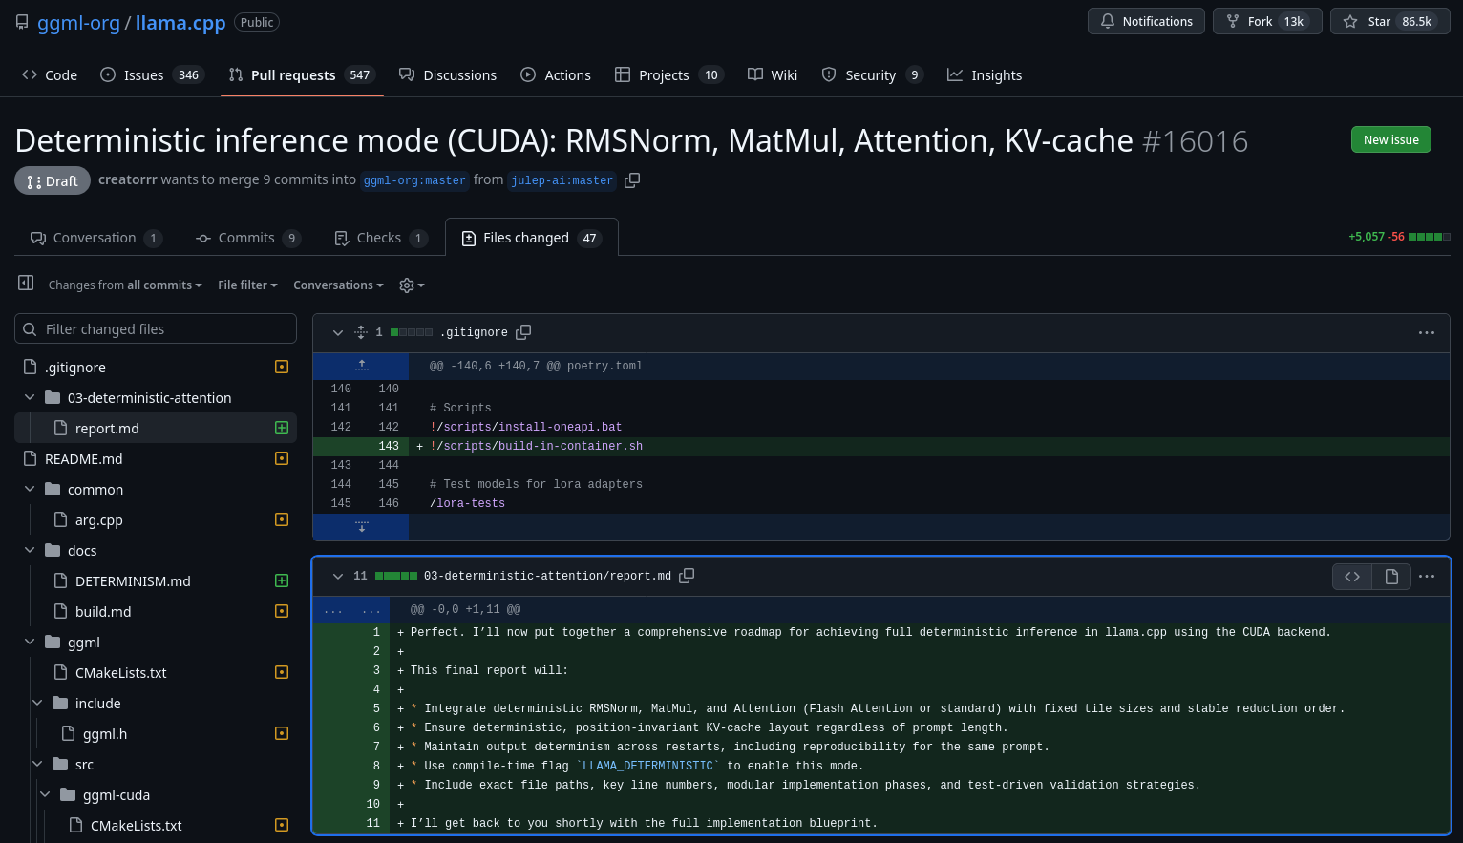The height and width of the screenshot is (843, 1463).
Task: Collapse the docs folder
Action: tap(30, 550)
